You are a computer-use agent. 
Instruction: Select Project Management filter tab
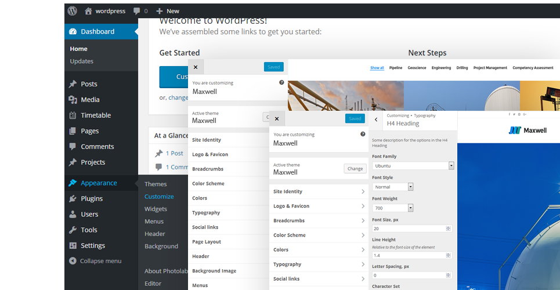[490, 68]
